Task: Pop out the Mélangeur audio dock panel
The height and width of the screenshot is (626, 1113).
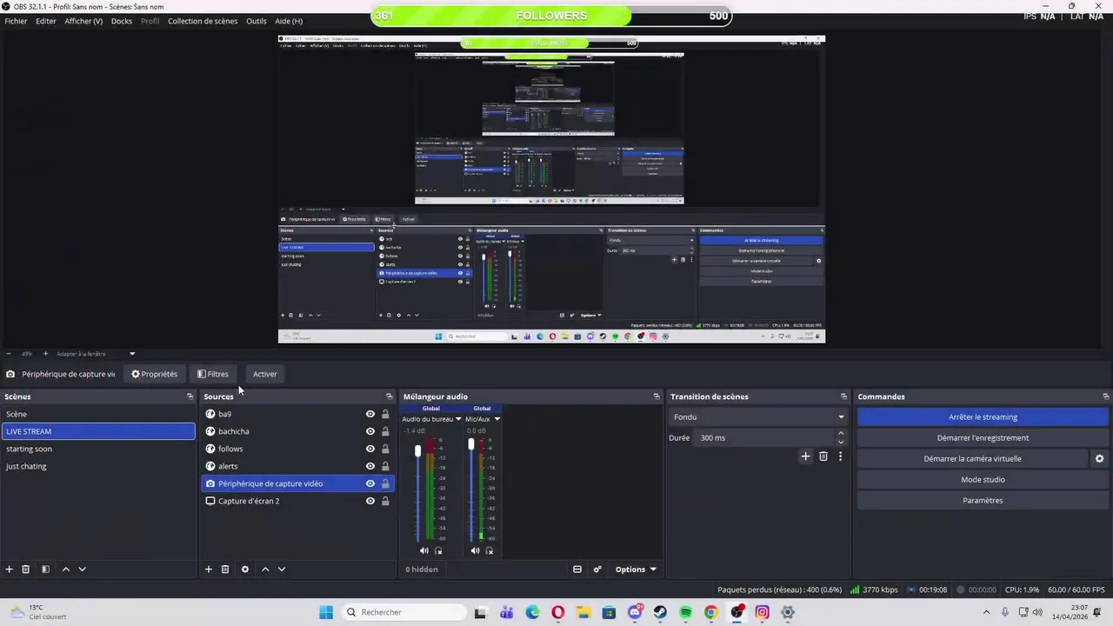Action: click(x=656, y=396)
